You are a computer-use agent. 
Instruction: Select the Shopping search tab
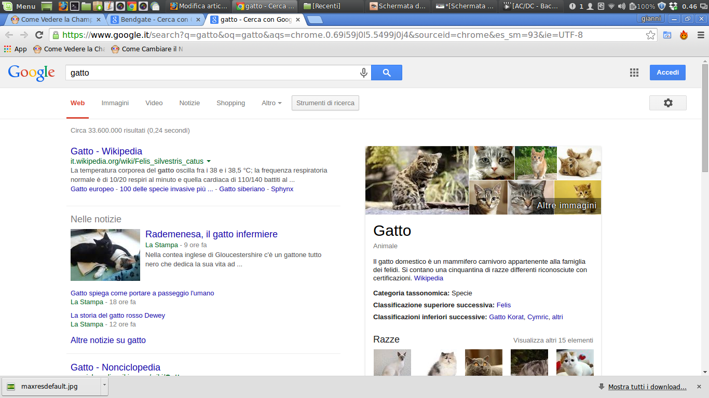tap(231, 103)
